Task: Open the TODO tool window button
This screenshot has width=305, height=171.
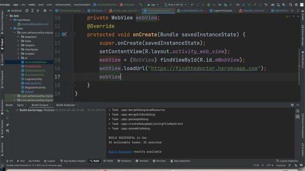Action: 108,161
